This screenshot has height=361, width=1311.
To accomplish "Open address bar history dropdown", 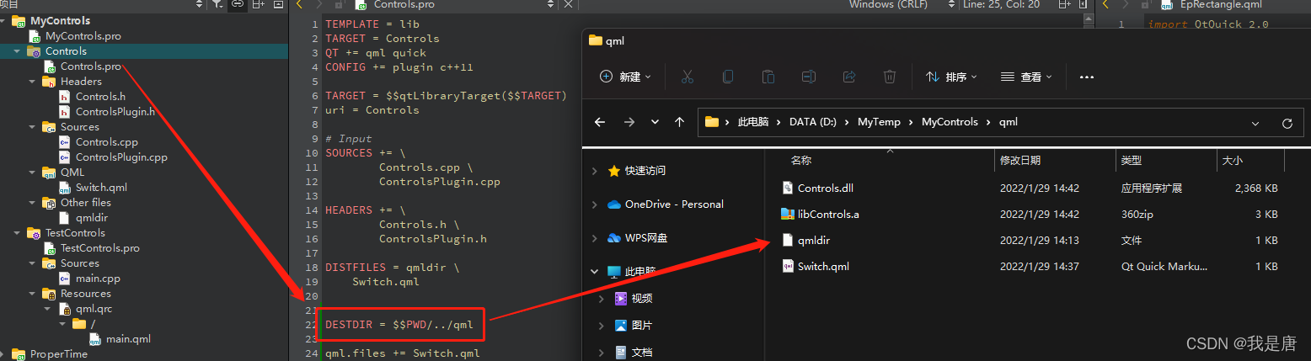I will click(x=1256, y=123).
